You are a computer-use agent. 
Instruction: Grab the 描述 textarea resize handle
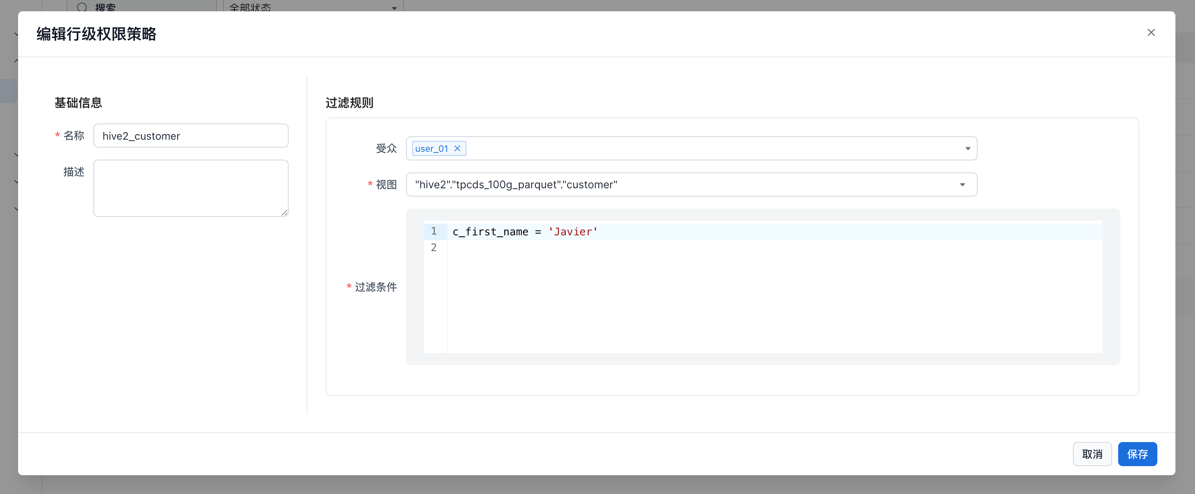coord(284,212)
